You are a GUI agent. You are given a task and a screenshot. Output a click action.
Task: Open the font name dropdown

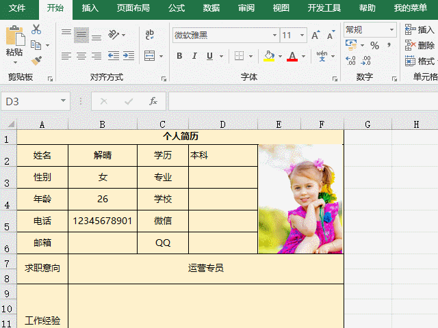click(x=274, y=35)
